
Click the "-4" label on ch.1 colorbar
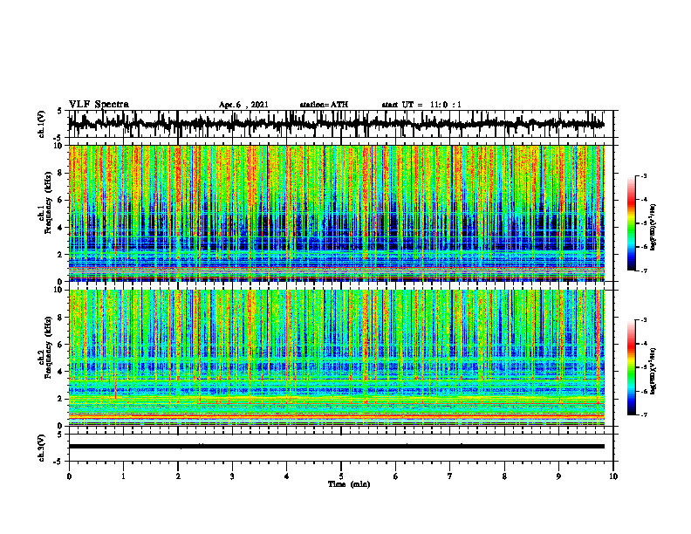[x=644, y=200]
